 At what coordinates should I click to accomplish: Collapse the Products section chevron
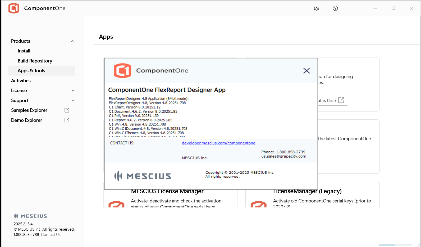point(72,41)
